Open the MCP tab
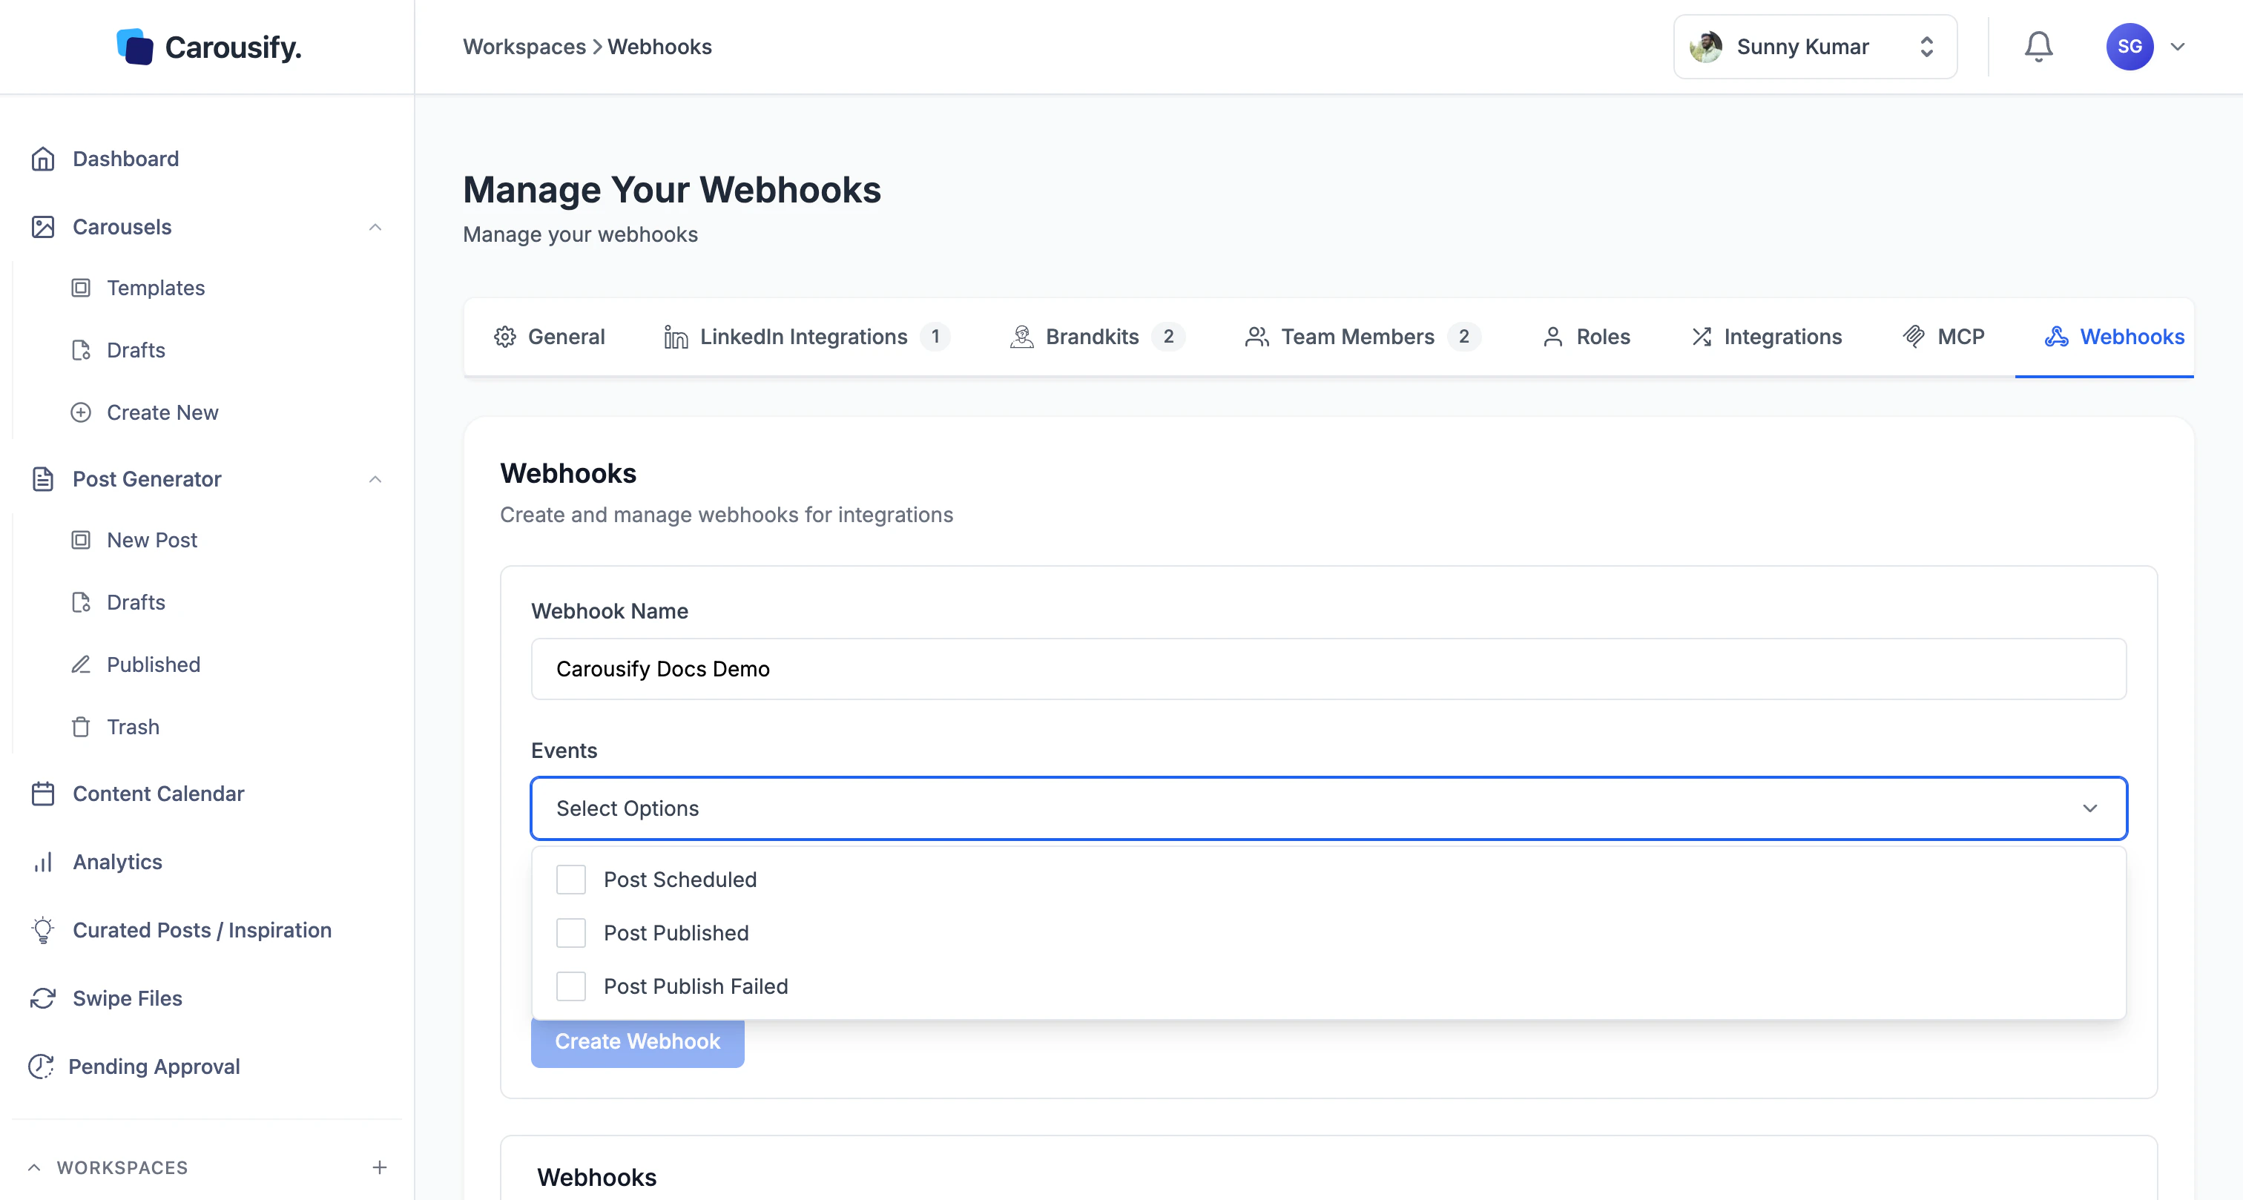 pyautogui.click(x=1943, y=337)
